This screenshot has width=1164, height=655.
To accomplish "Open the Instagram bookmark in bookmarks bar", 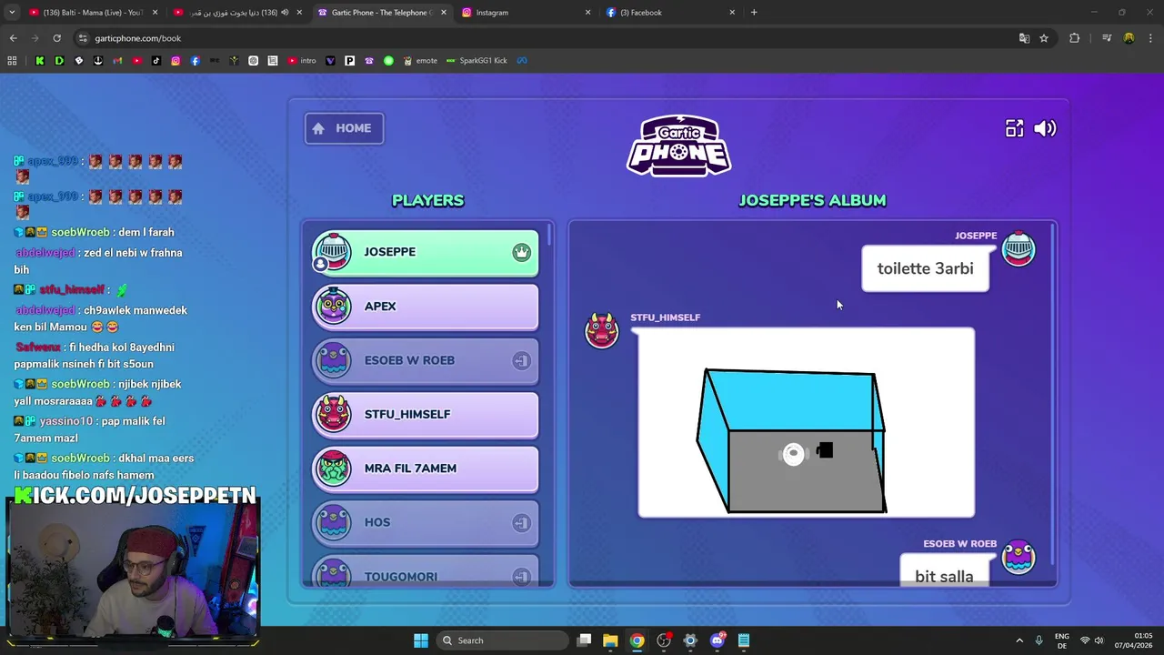I will point(176,61).
